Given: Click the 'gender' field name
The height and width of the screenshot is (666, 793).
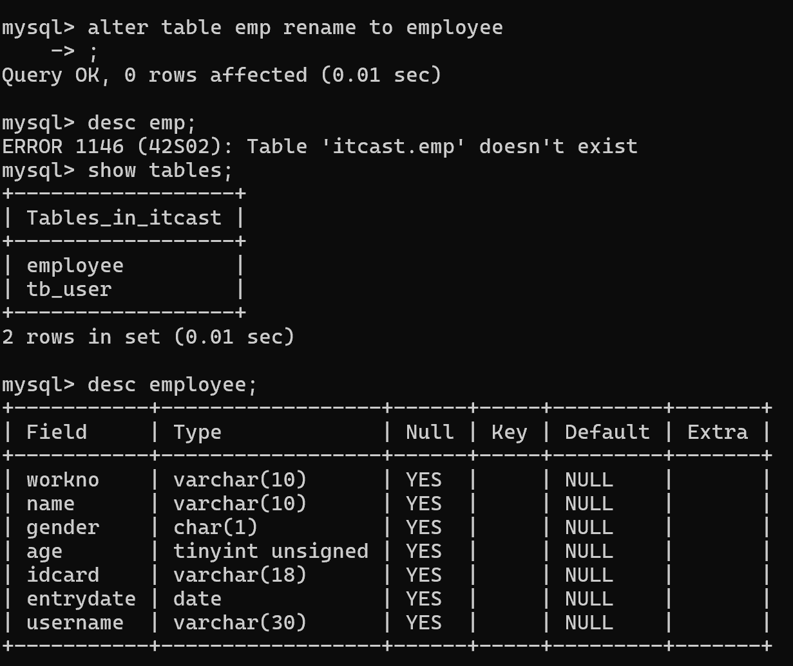Looking at the screenshot, I should pos(62,527).
